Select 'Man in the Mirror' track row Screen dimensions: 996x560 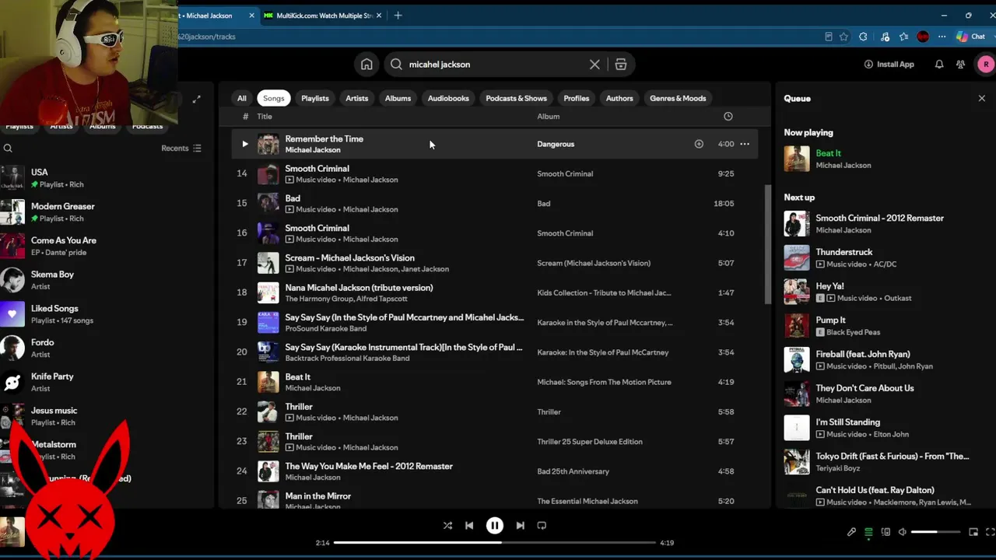pos(495,500)
